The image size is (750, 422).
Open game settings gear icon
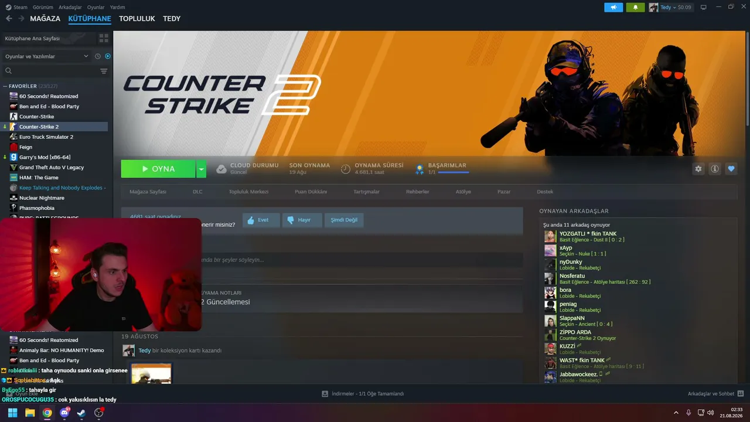click(698, 169)
